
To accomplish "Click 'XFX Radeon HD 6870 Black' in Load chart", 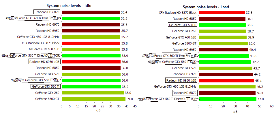I will [178, 13].
